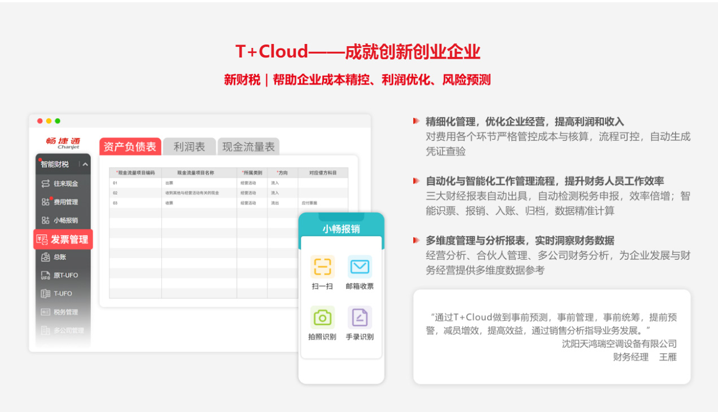The image size is (718, 412).
Task: Tap the 邮箱收票 envelope icon
Action: pyautogui.click(x=360, y=267)
